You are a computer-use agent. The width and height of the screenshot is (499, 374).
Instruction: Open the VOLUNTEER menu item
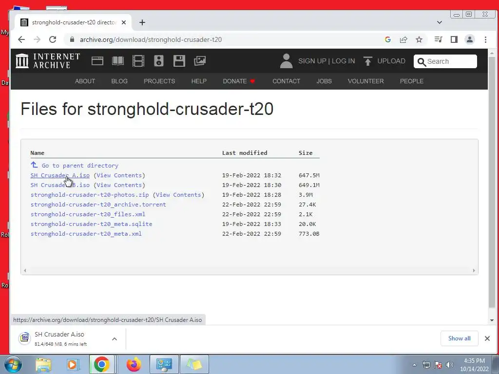[365, 81]
